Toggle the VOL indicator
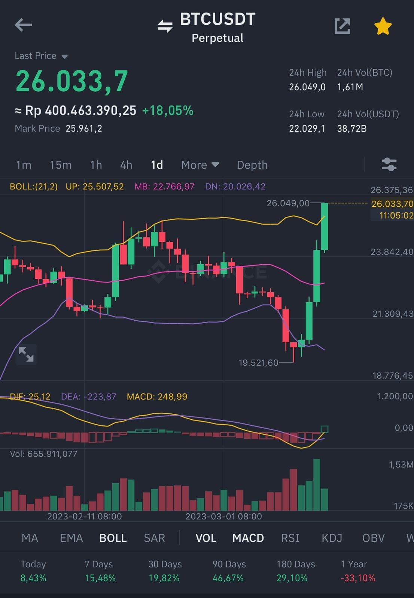Viewport: 414px width, 598px height. pos(206,538)
